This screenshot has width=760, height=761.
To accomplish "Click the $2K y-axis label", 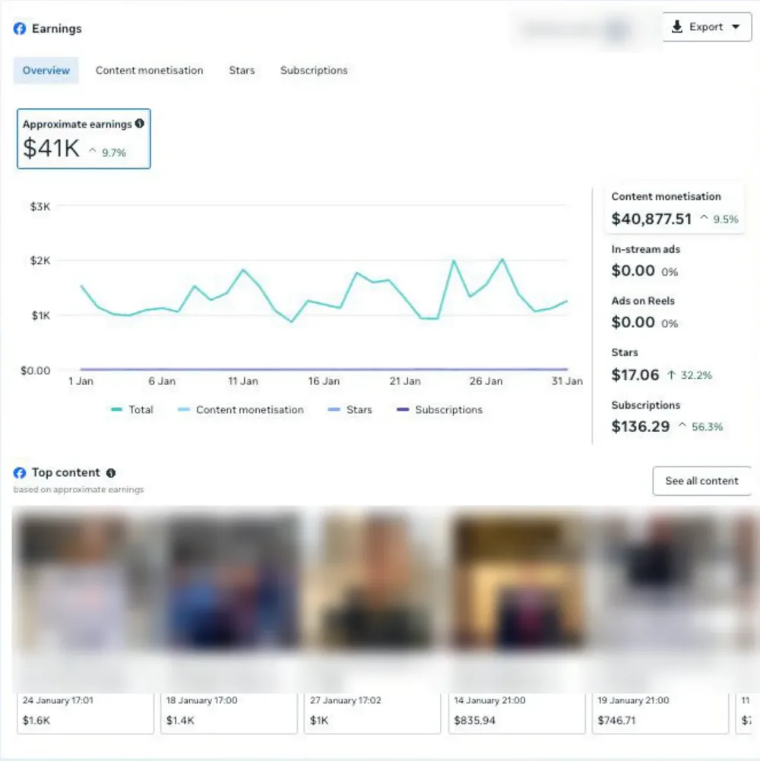I will pos(40,261).
